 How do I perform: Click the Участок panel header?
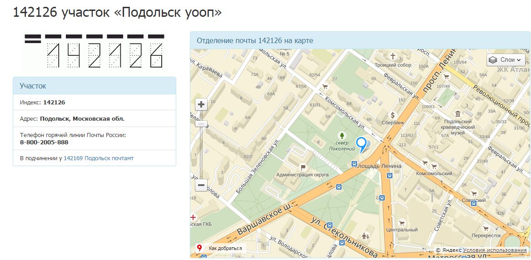point(94,86)
